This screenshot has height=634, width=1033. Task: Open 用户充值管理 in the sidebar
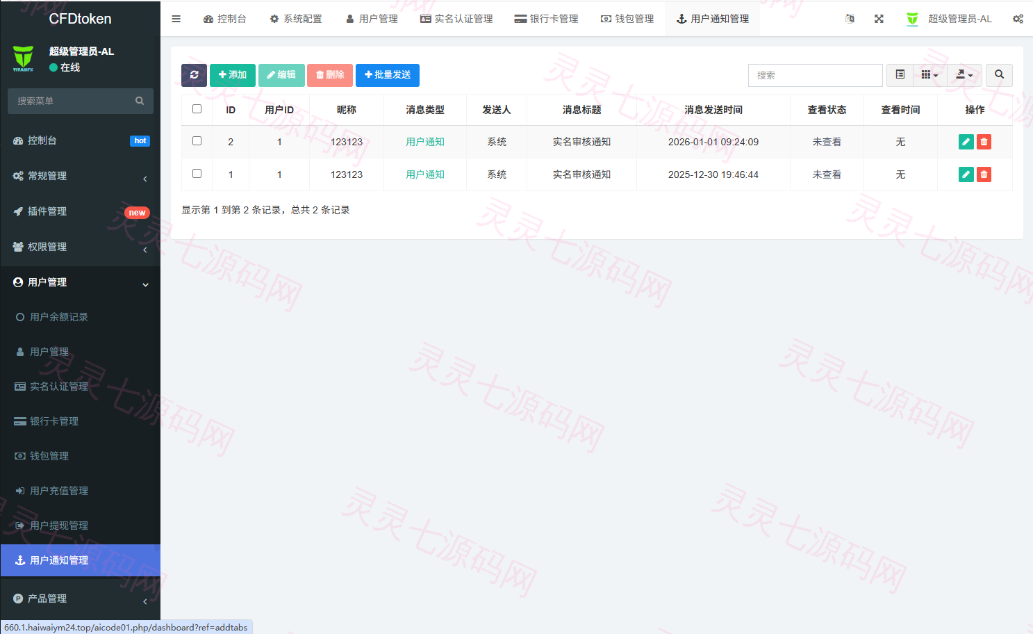click(81, 491)
